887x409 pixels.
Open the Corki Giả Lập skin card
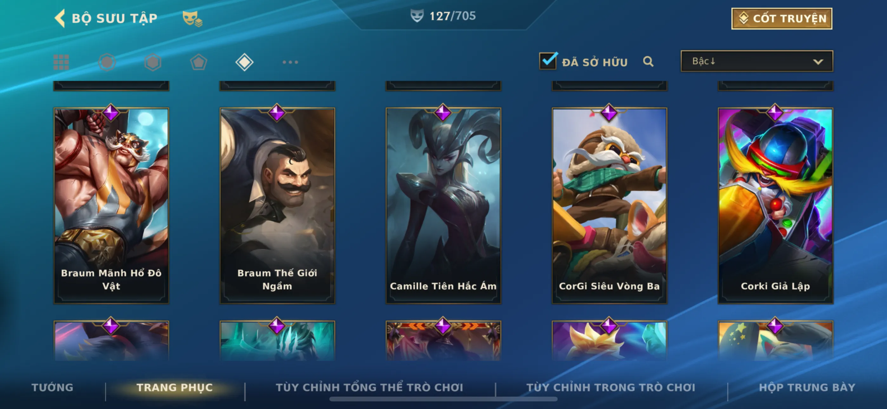(x=775, y=205)
